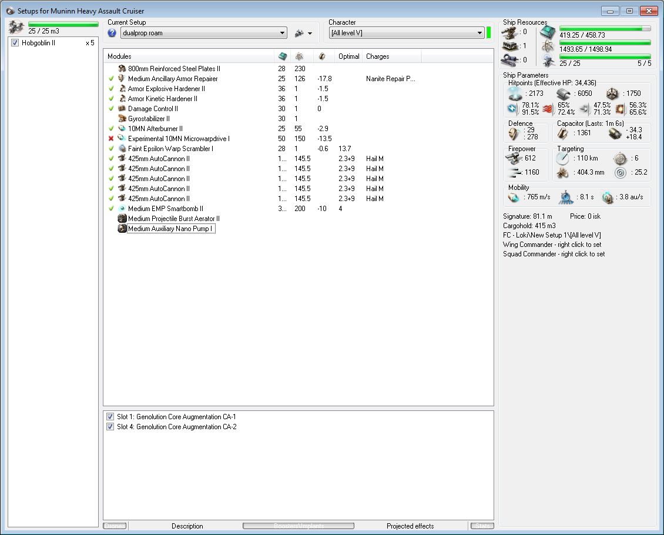
Task: Toggle the 10MN Afterburner II active checkmark
Action: pos(112,129)
